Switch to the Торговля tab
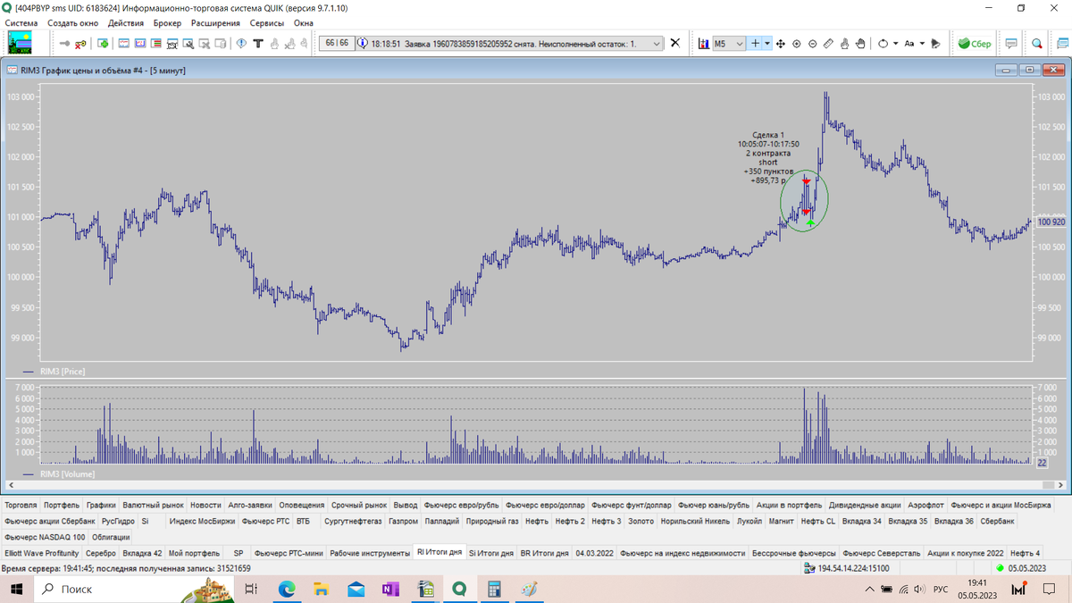The width and height of the screenshot is (1072, 603). (x=21, y=505)
